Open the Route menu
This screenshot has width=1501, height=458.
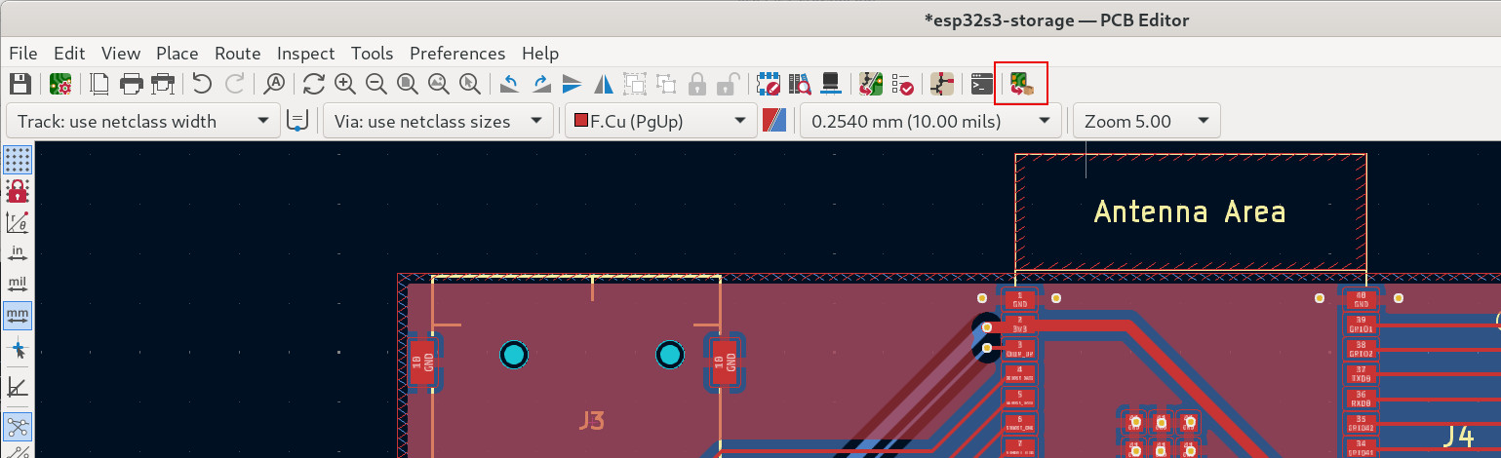pyautogui.click(x=237, y=54)
